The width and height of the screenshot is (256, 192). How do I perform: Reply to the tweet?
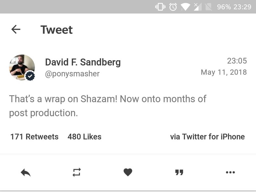[25, 172]
